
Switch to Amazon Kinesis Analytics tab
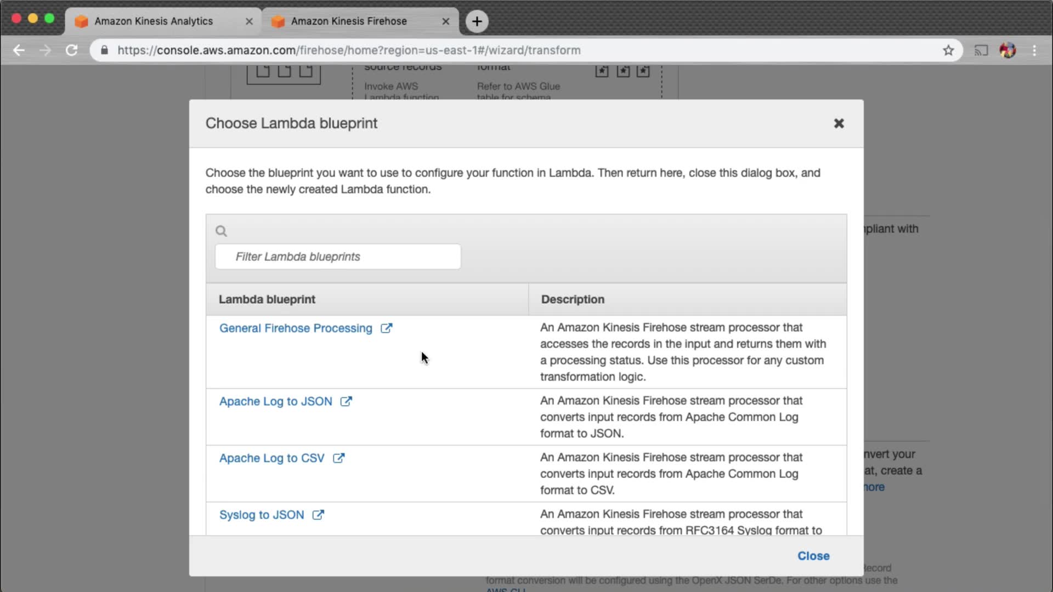(154, 21)
